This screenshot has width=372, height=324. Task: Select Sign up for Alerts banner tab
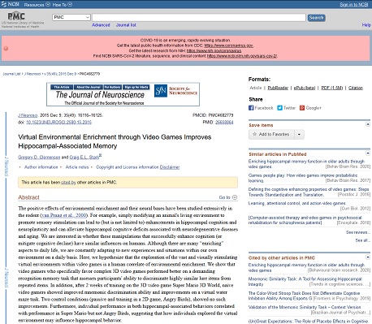[136, 87]
